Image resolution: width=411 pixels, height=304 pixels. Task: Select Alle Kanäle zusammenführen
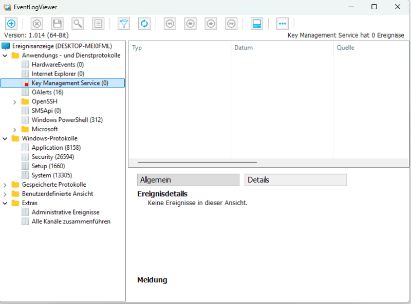(x=71, y=221)
